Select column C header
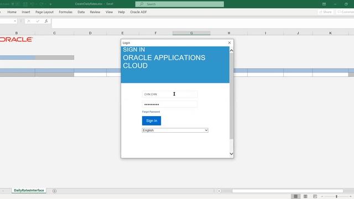 (x=54, y=33)
